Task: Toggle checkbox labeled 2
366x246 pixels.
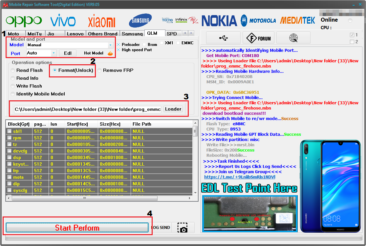Action: 352,42
